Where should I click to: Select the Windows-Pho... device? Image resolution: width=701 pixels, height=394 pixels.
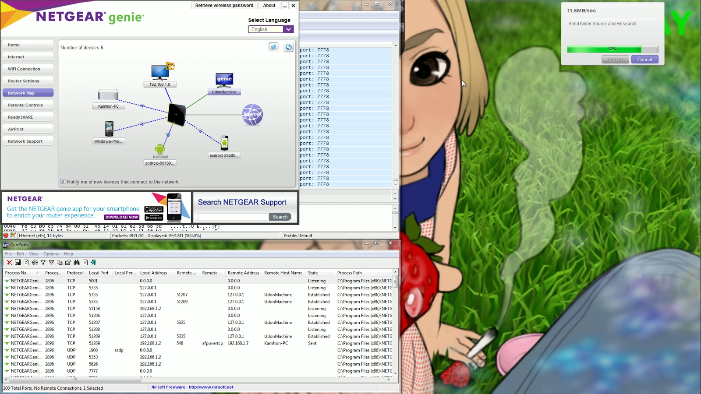(x=109, y=132)
